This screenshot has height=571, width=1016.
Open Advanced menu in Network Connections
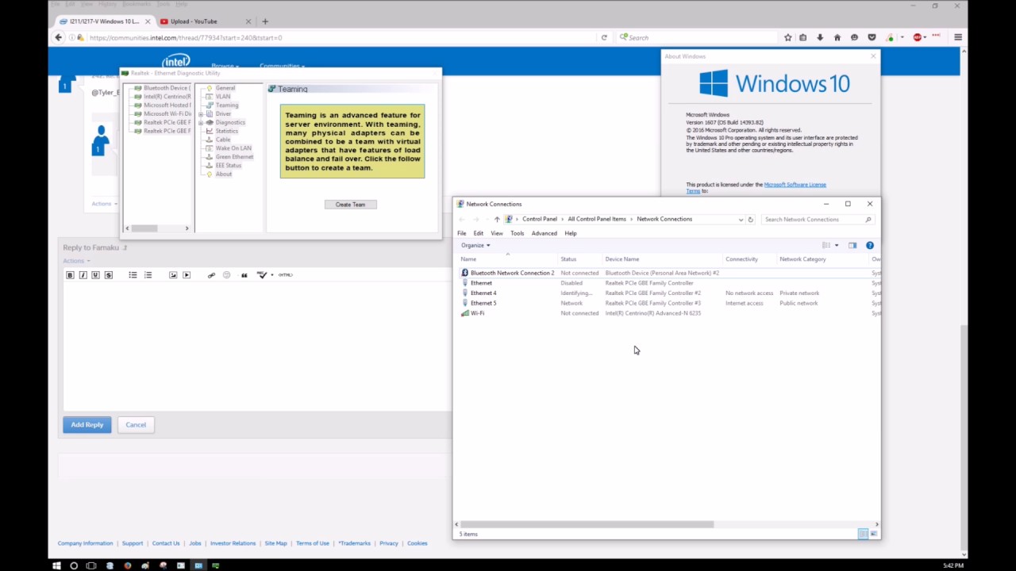(545, 233)
